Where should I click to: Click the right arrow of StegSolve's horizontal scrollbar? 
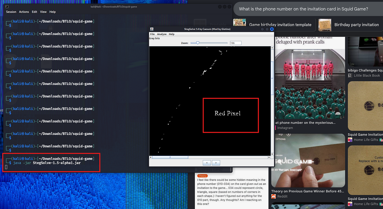click(269, 157)
